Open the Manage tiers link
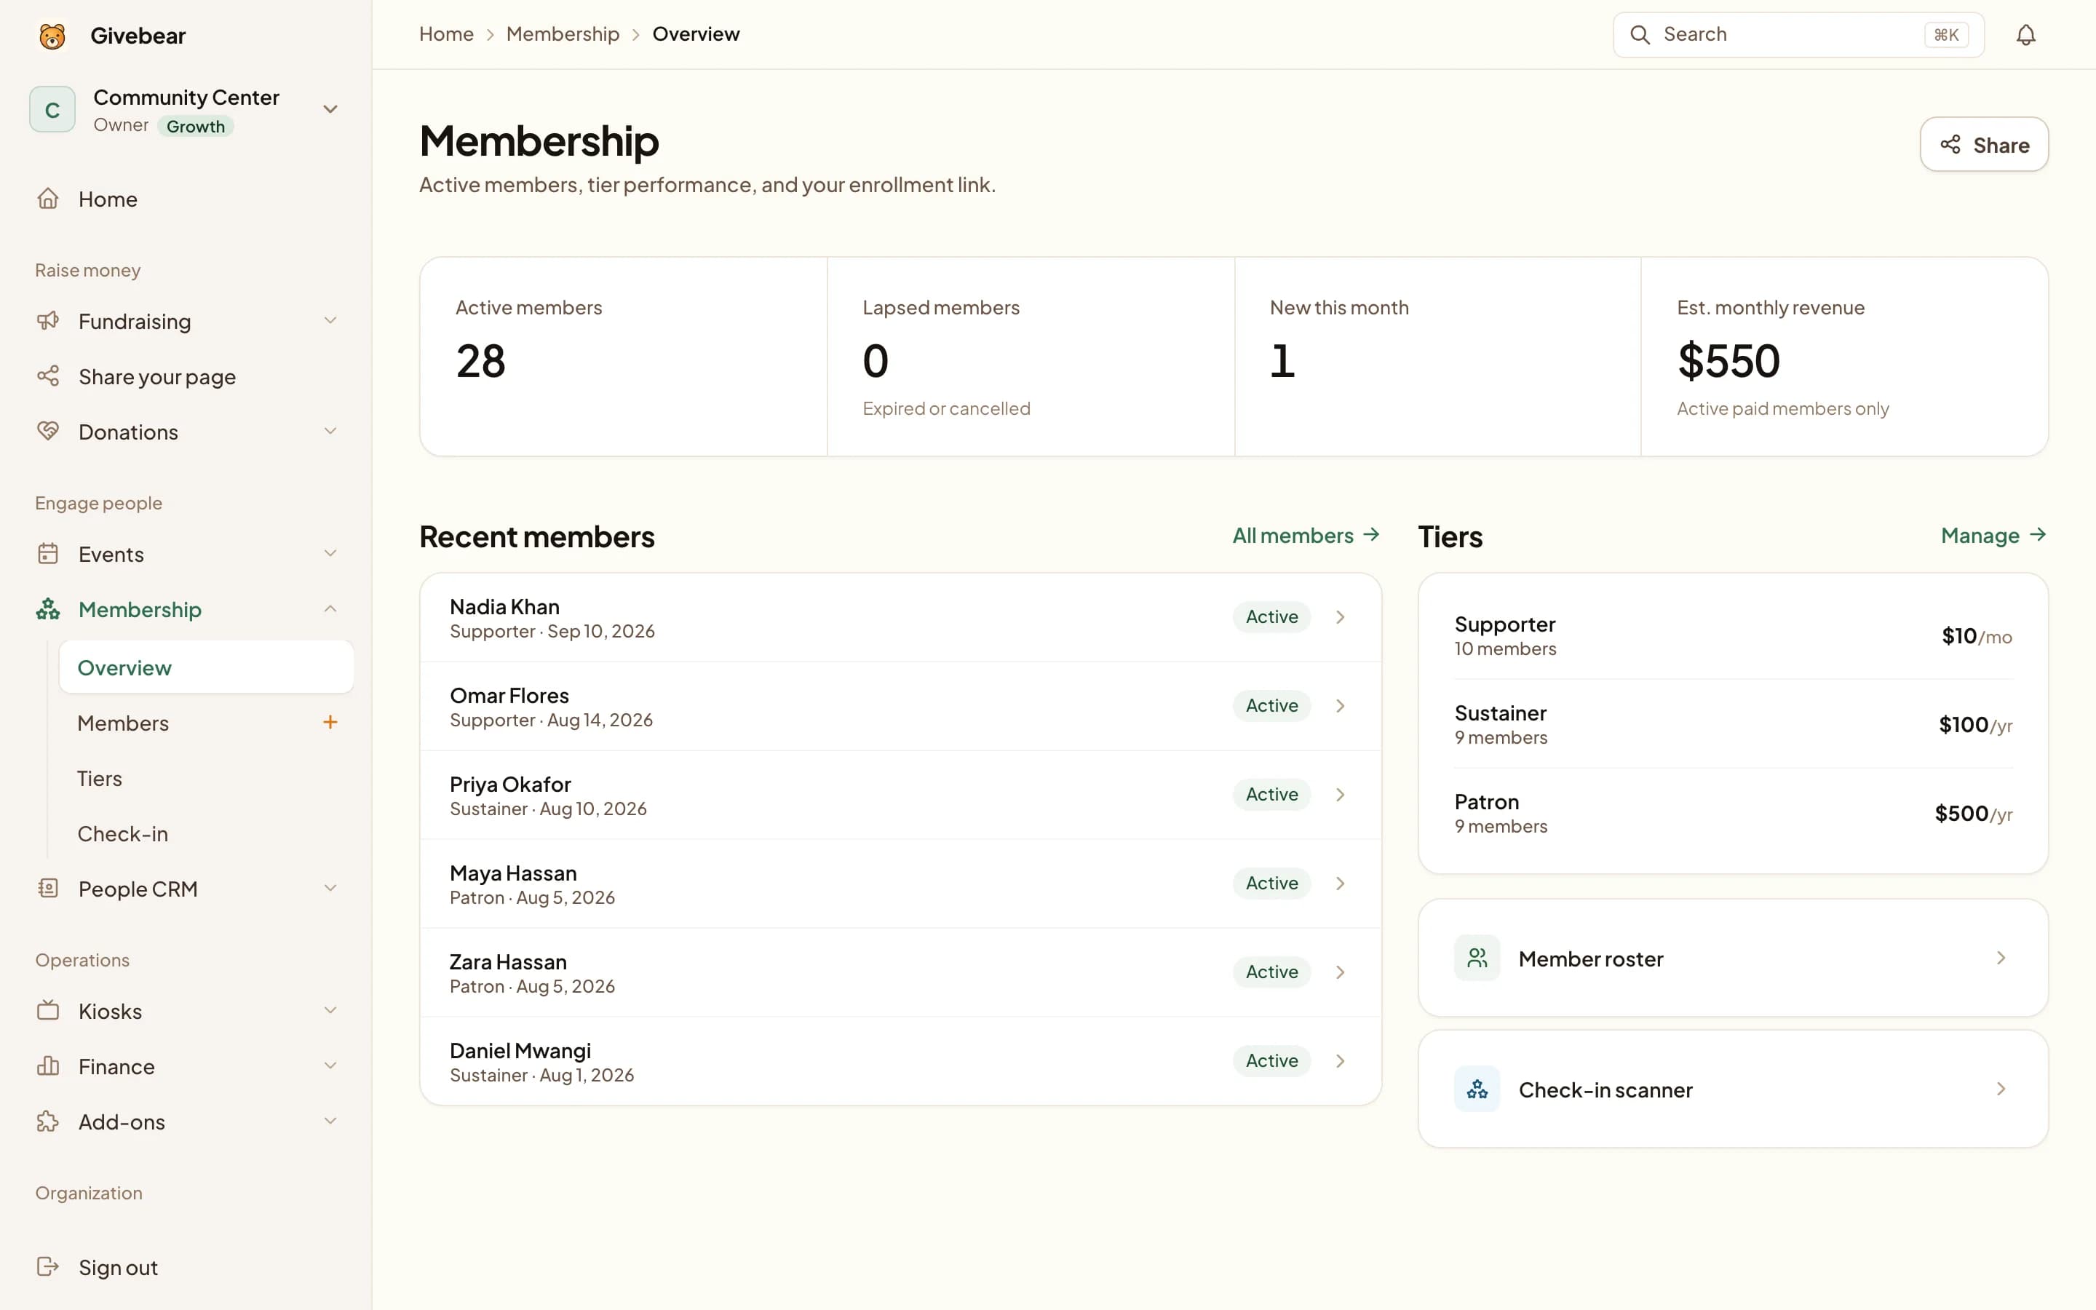 [x=1994, y=536]
